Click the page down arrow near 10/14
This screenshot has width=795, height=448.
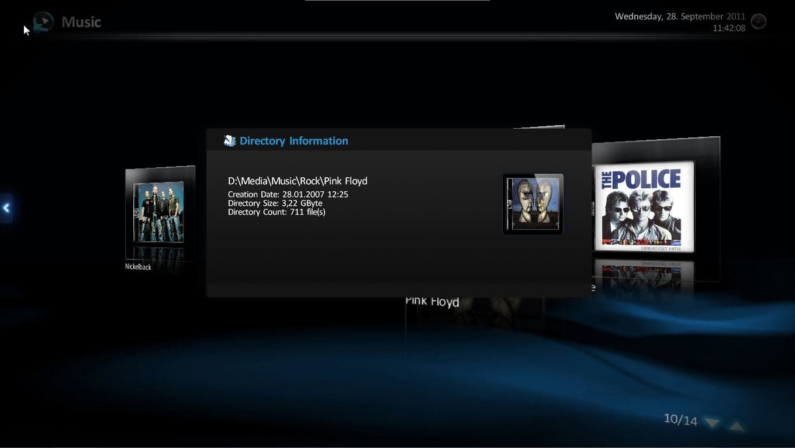(x=711, y=422)
